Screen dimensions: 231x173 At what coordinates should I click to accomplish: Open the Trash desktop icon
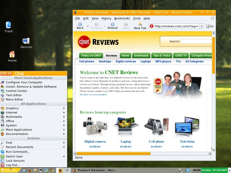pos(8,25)
